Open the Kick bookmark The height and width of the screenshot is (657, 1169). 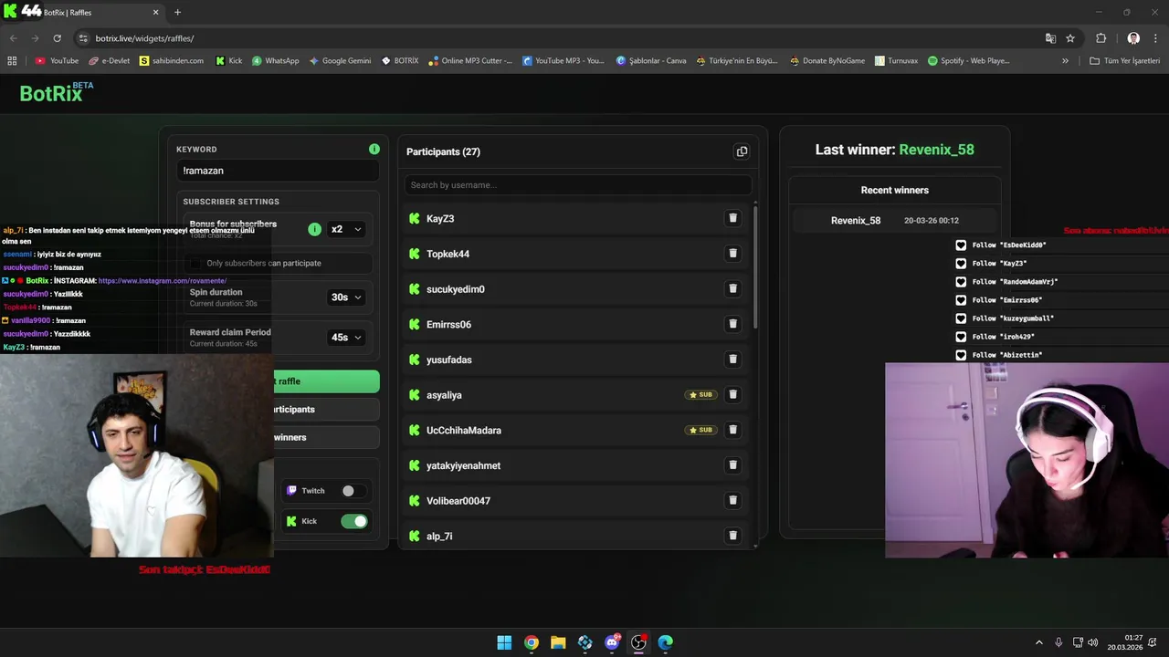(x=229, y=61)
